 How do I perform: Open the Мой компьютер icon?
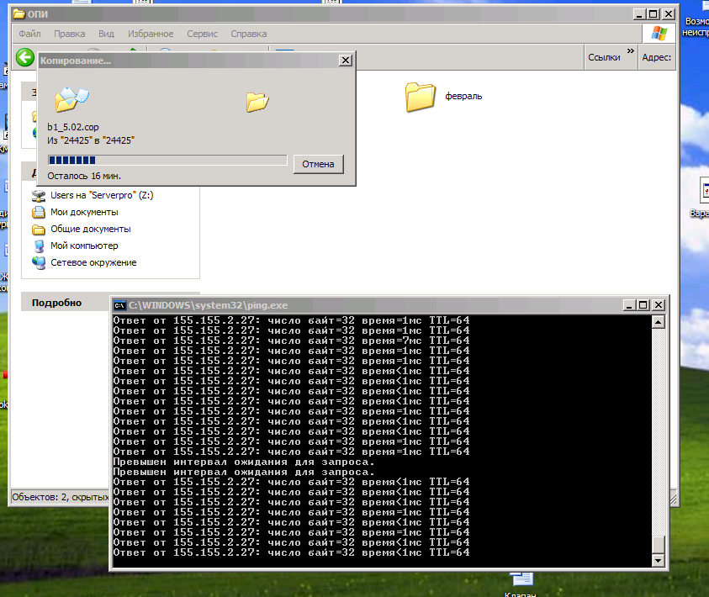(x=39, y=246)
